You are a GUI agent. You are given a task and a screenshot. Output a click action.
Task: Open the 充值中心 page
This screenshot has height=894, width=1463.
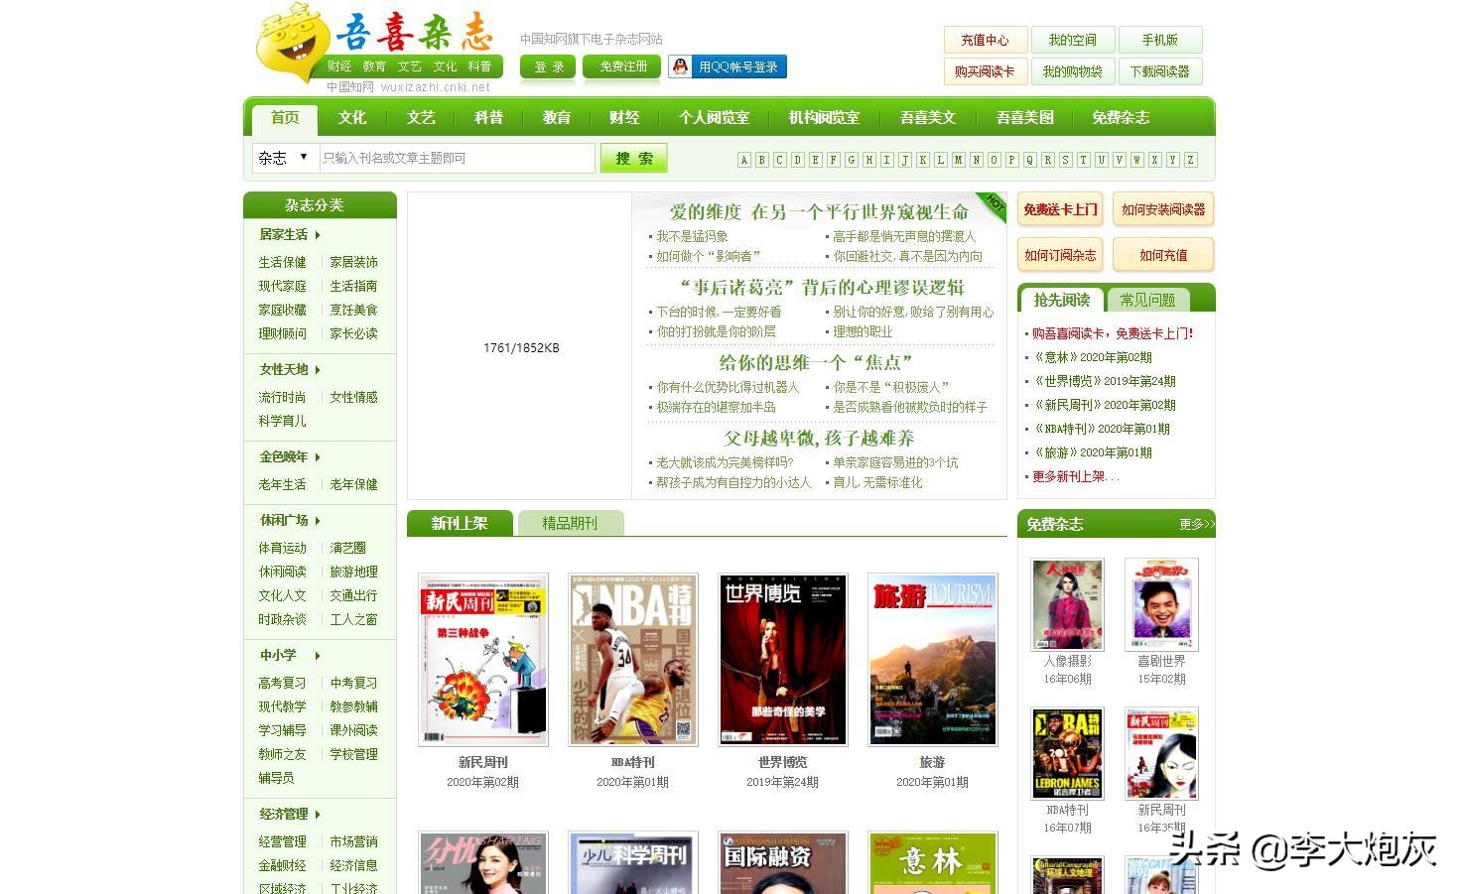point(984,40)
